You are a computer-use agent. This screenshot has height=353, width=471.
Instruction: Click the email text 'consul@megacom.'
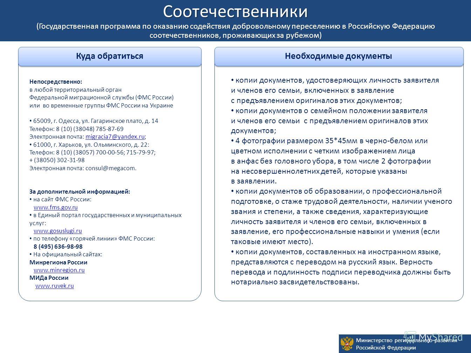click(111, 168)
